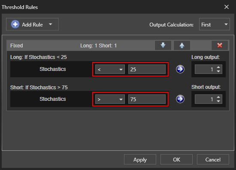Click the 'Long: 1 Short: 1' header text
The image size is (236, 170).
pos(98,46)
